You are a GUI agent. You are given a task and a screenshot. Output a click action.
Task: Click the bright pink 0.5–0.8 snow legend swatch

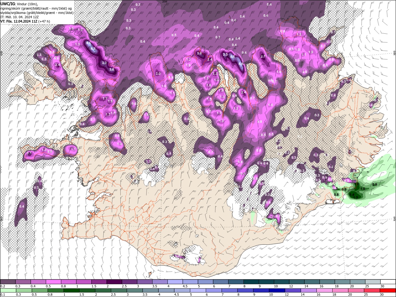click(53, 282)
